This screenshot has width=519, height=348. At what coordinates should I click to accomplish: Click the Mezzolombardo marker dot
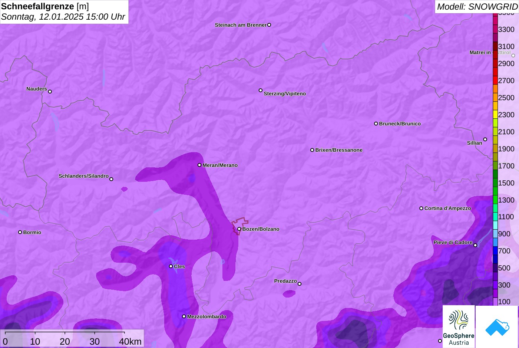(x=184, y=316)
